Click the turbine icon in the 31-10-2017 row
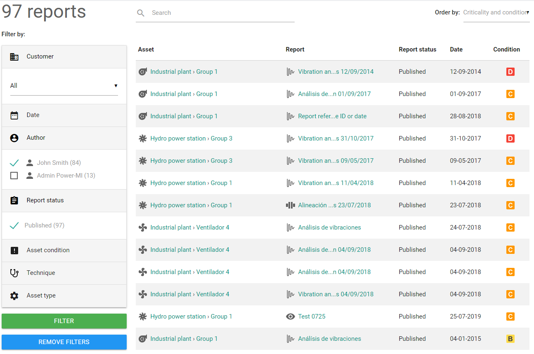 (143, 138)
